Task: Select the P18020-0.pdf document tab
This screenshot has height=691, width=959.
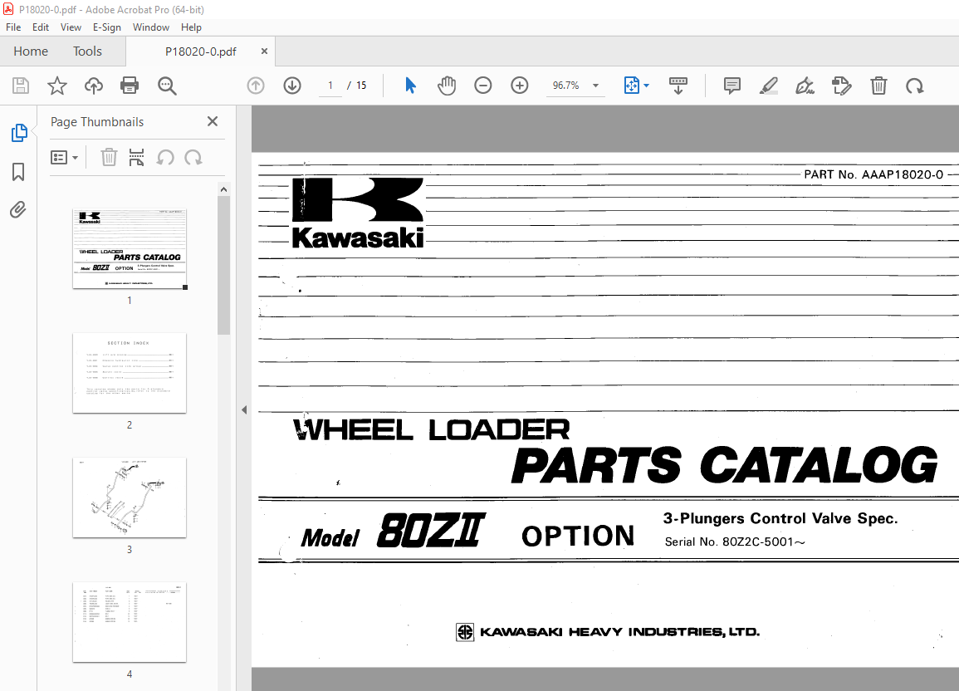Action: [201, 52]
